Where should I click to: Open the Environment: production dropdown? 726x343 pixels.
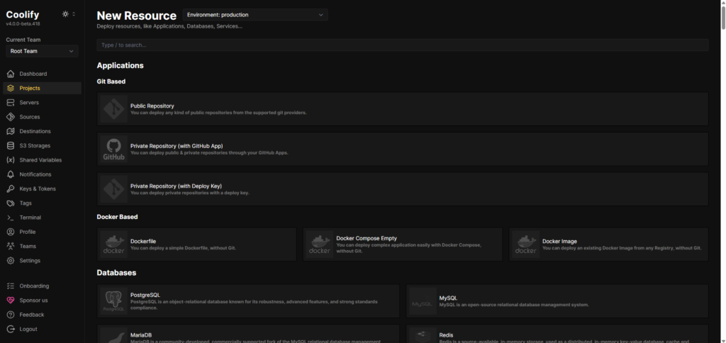click(255, 15)
